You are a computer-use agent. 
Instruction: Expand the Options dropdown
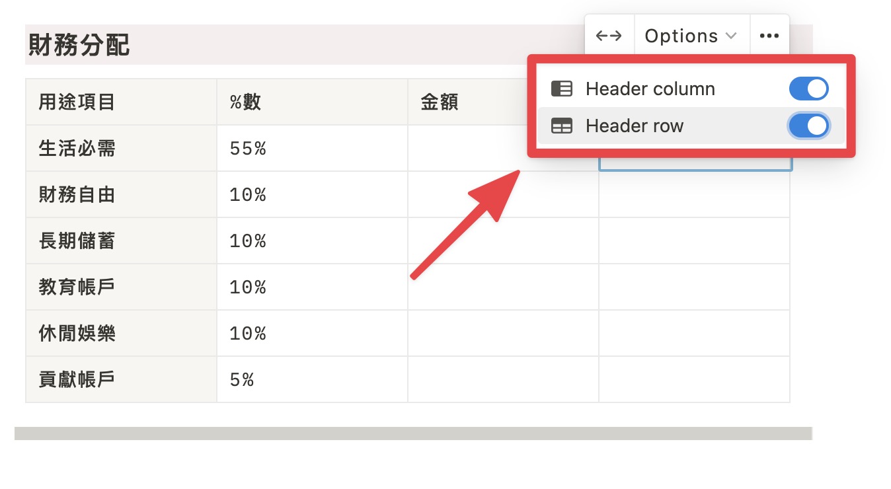point(691,36)
